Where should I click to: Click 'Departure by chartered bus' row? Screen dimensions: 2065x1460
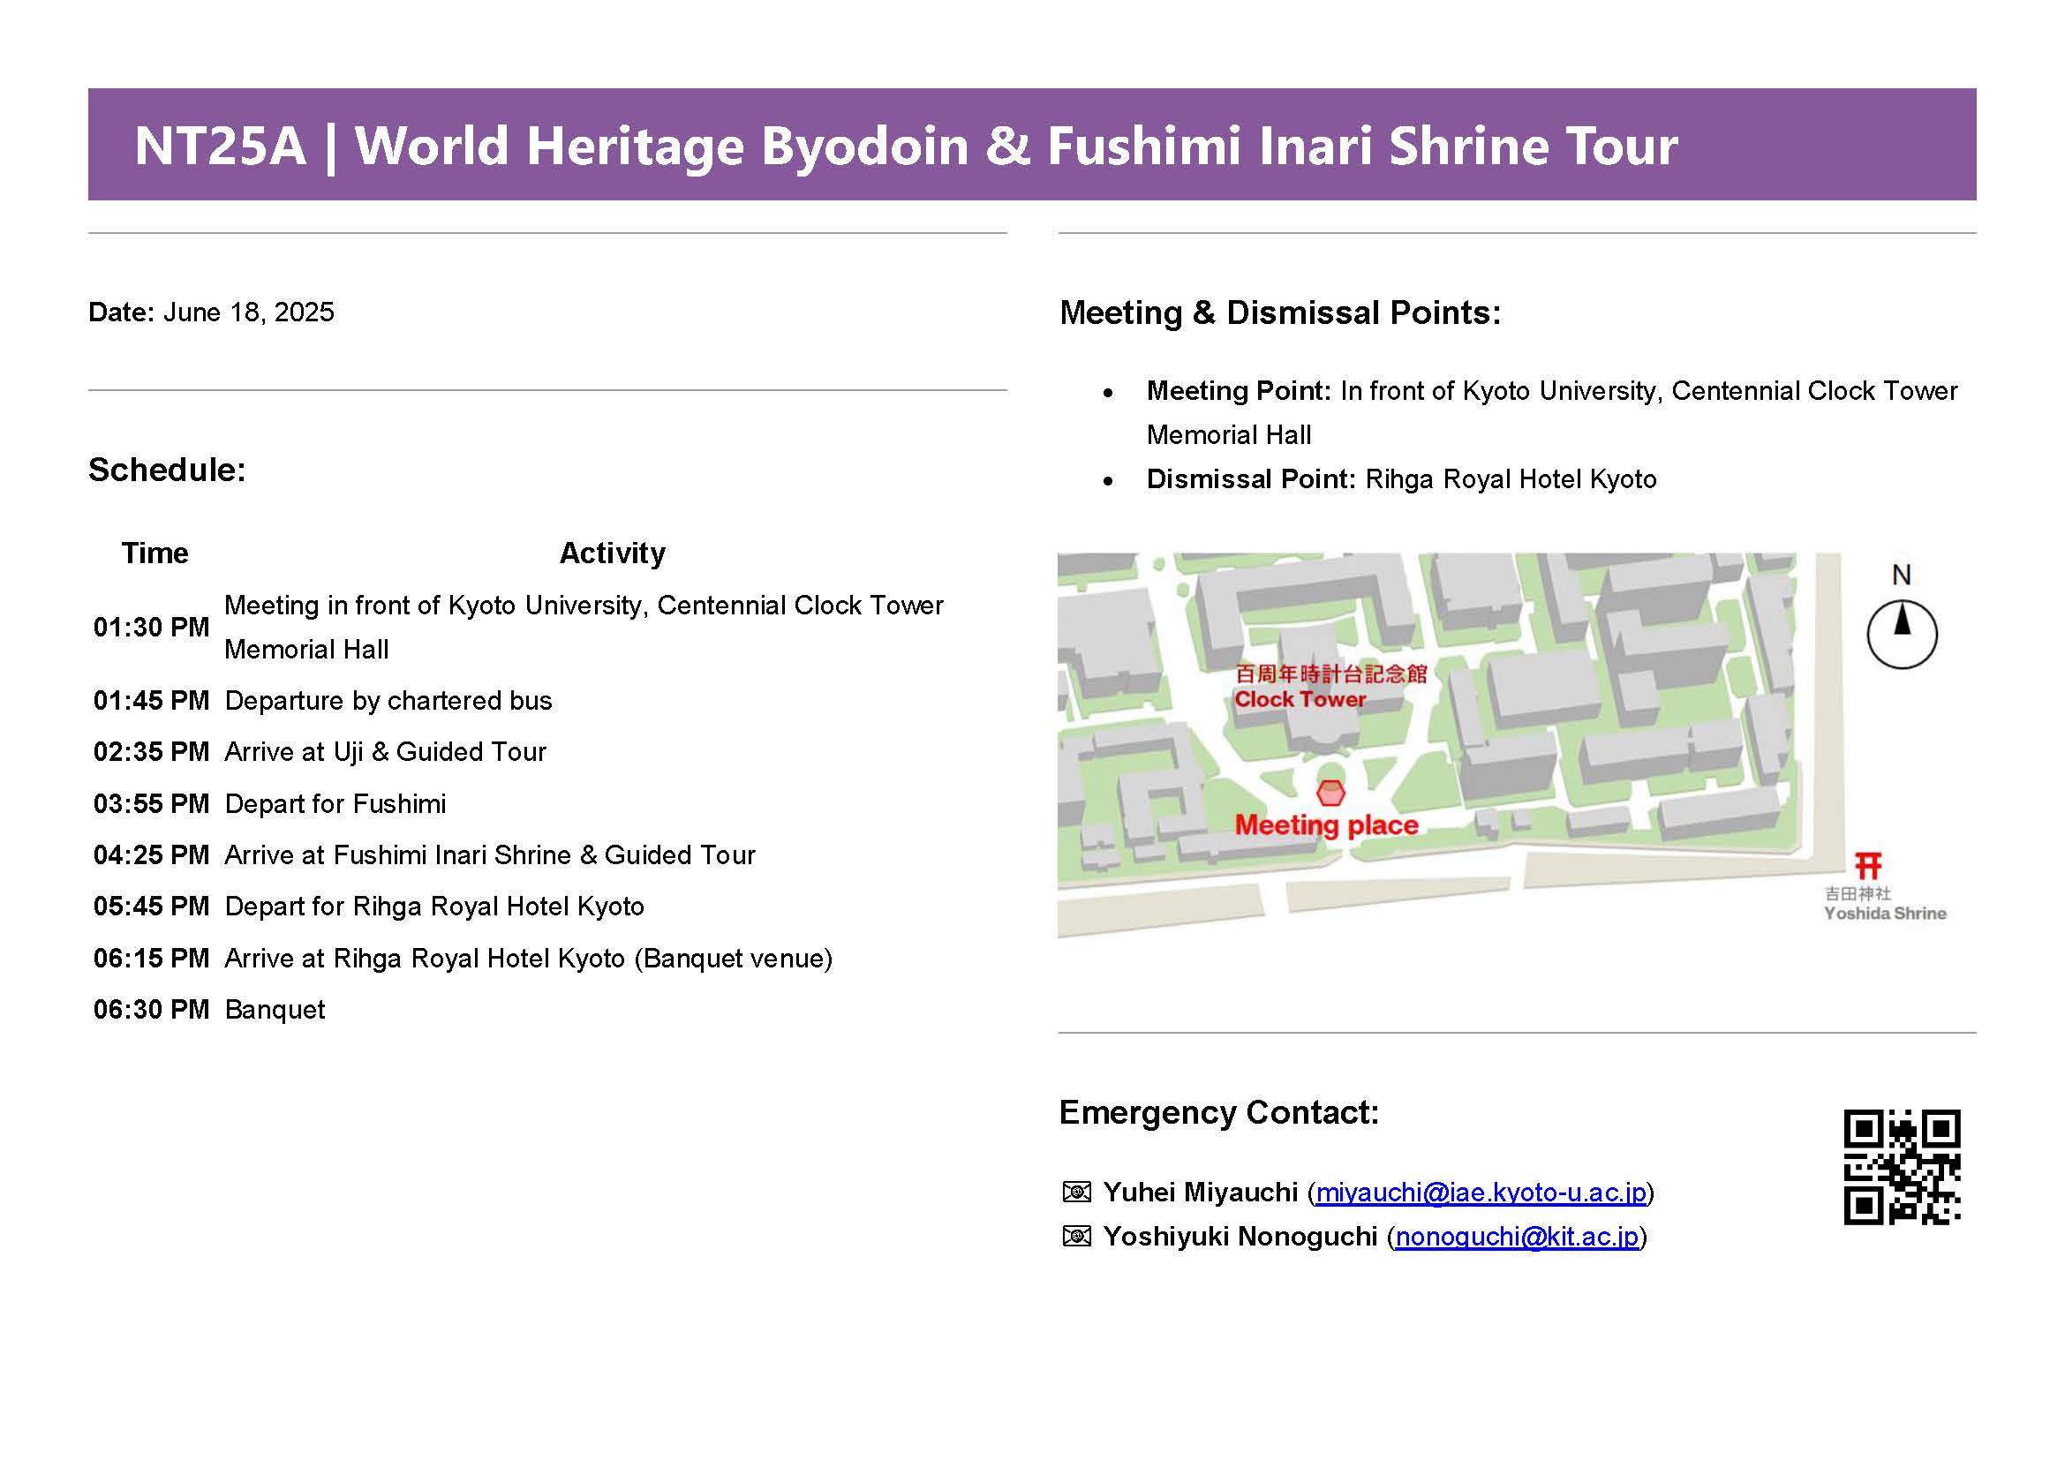point(388,700)
